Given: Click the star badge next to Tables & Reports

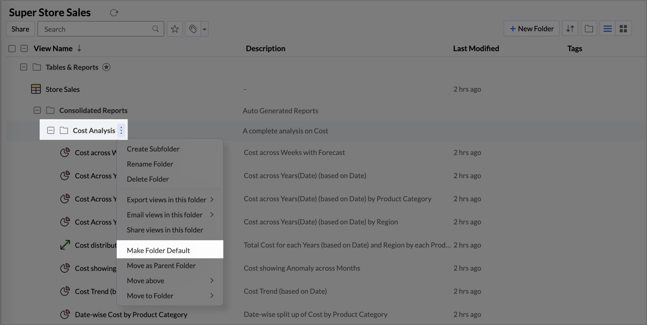Looking at the screenshot, I should click(106, 67).
